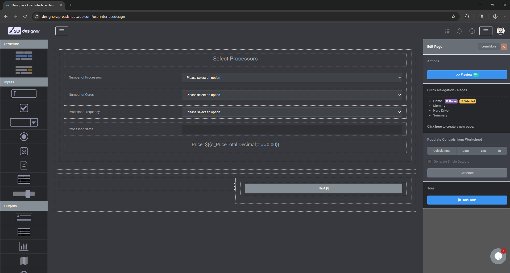
Task: Select the Date Picker input control
Action: [24, 151]
